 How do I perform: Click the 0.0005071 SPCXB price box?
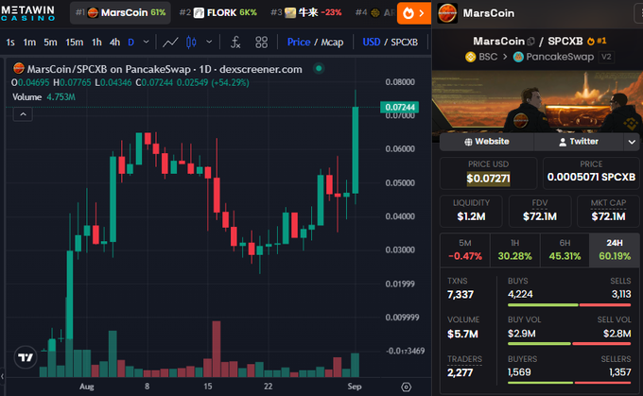click(591, 173)
